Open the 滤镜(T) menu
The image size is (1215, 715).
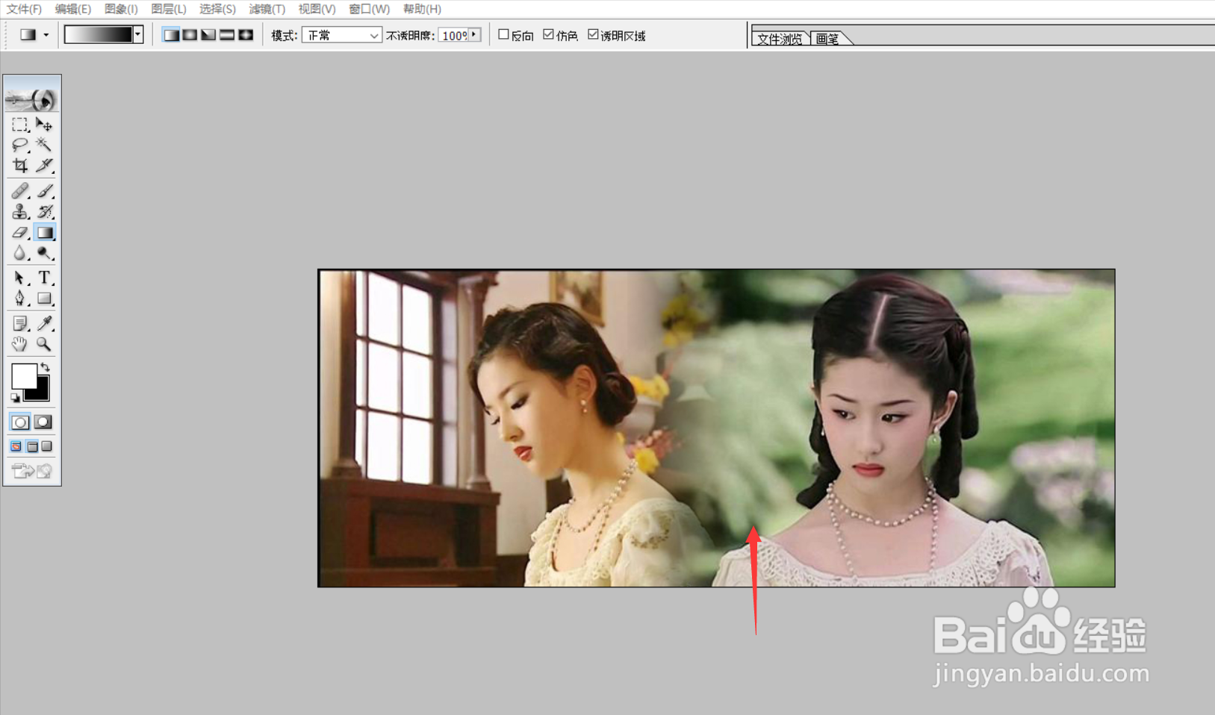(267, 9)
